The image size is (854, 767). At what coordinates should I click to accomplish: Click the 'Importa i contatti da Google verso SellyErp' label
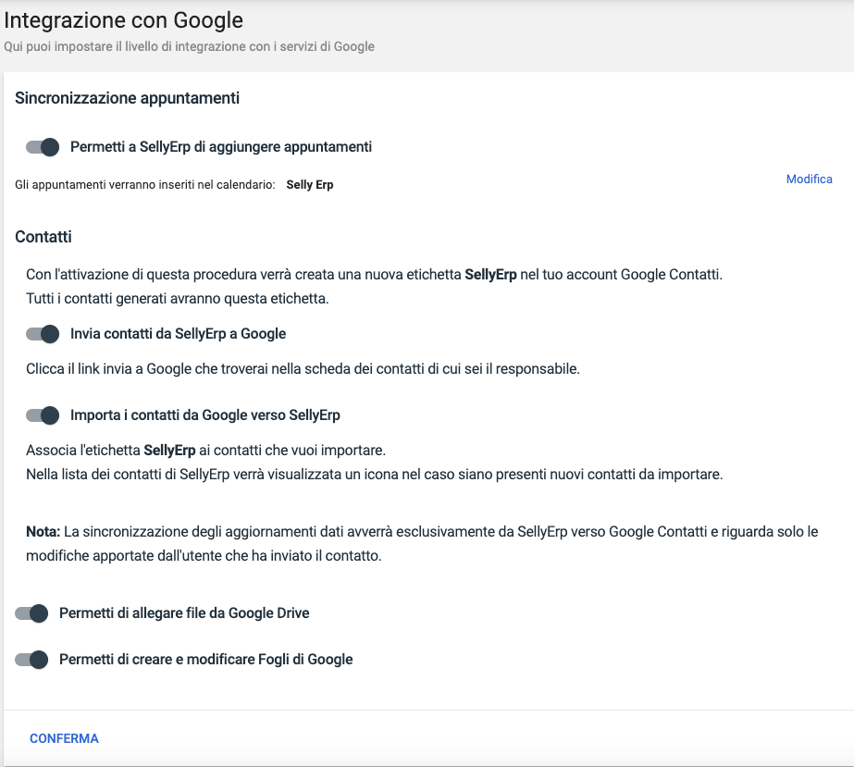pyautogui.click(x=205, y=415)
